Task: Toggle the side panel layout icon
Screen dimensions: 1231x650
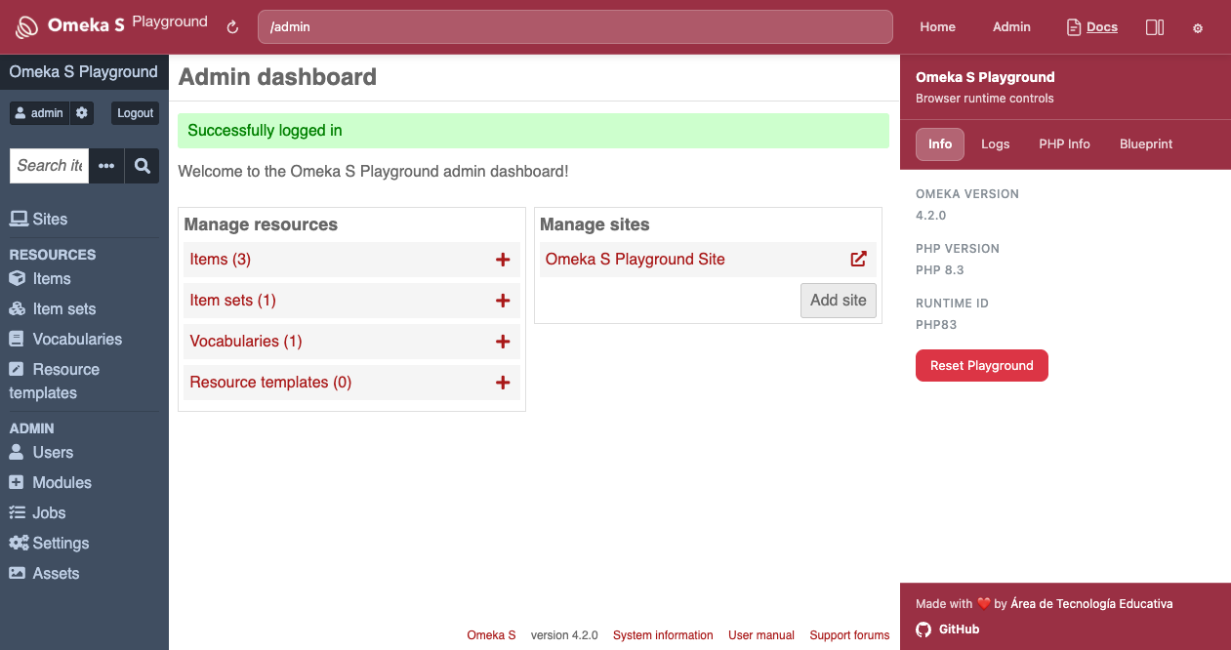Action: click(1154, 27)
